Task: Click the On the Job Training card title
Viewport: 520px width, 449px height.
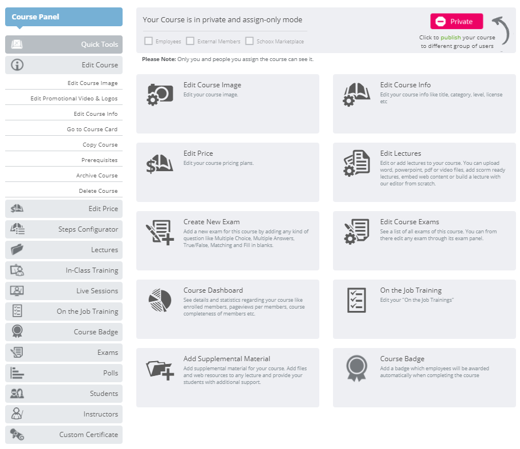Action: point(411,290)
